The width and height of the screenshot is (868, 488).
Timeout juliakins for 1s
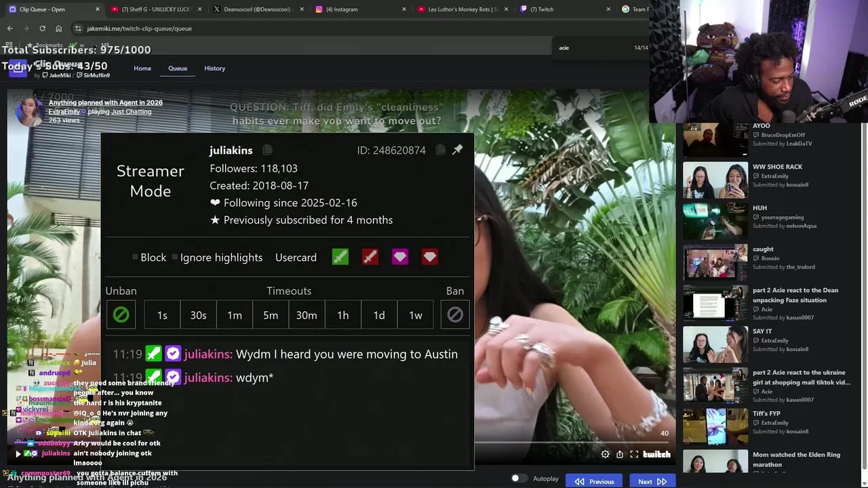[x=162, y=314]
